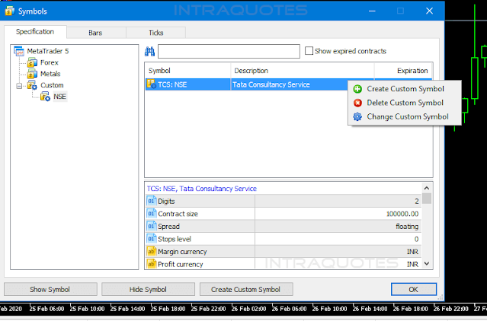Click the Digits property icon

coord(151,201)
